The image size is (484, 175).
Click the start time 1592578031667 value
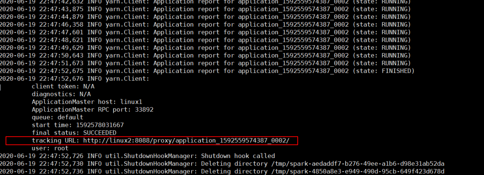tap(100, 125)
